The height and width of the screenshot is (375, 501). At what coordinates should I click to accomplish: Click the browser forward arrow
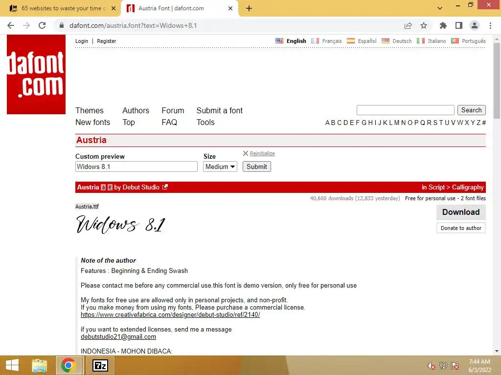tap(26, 25)
